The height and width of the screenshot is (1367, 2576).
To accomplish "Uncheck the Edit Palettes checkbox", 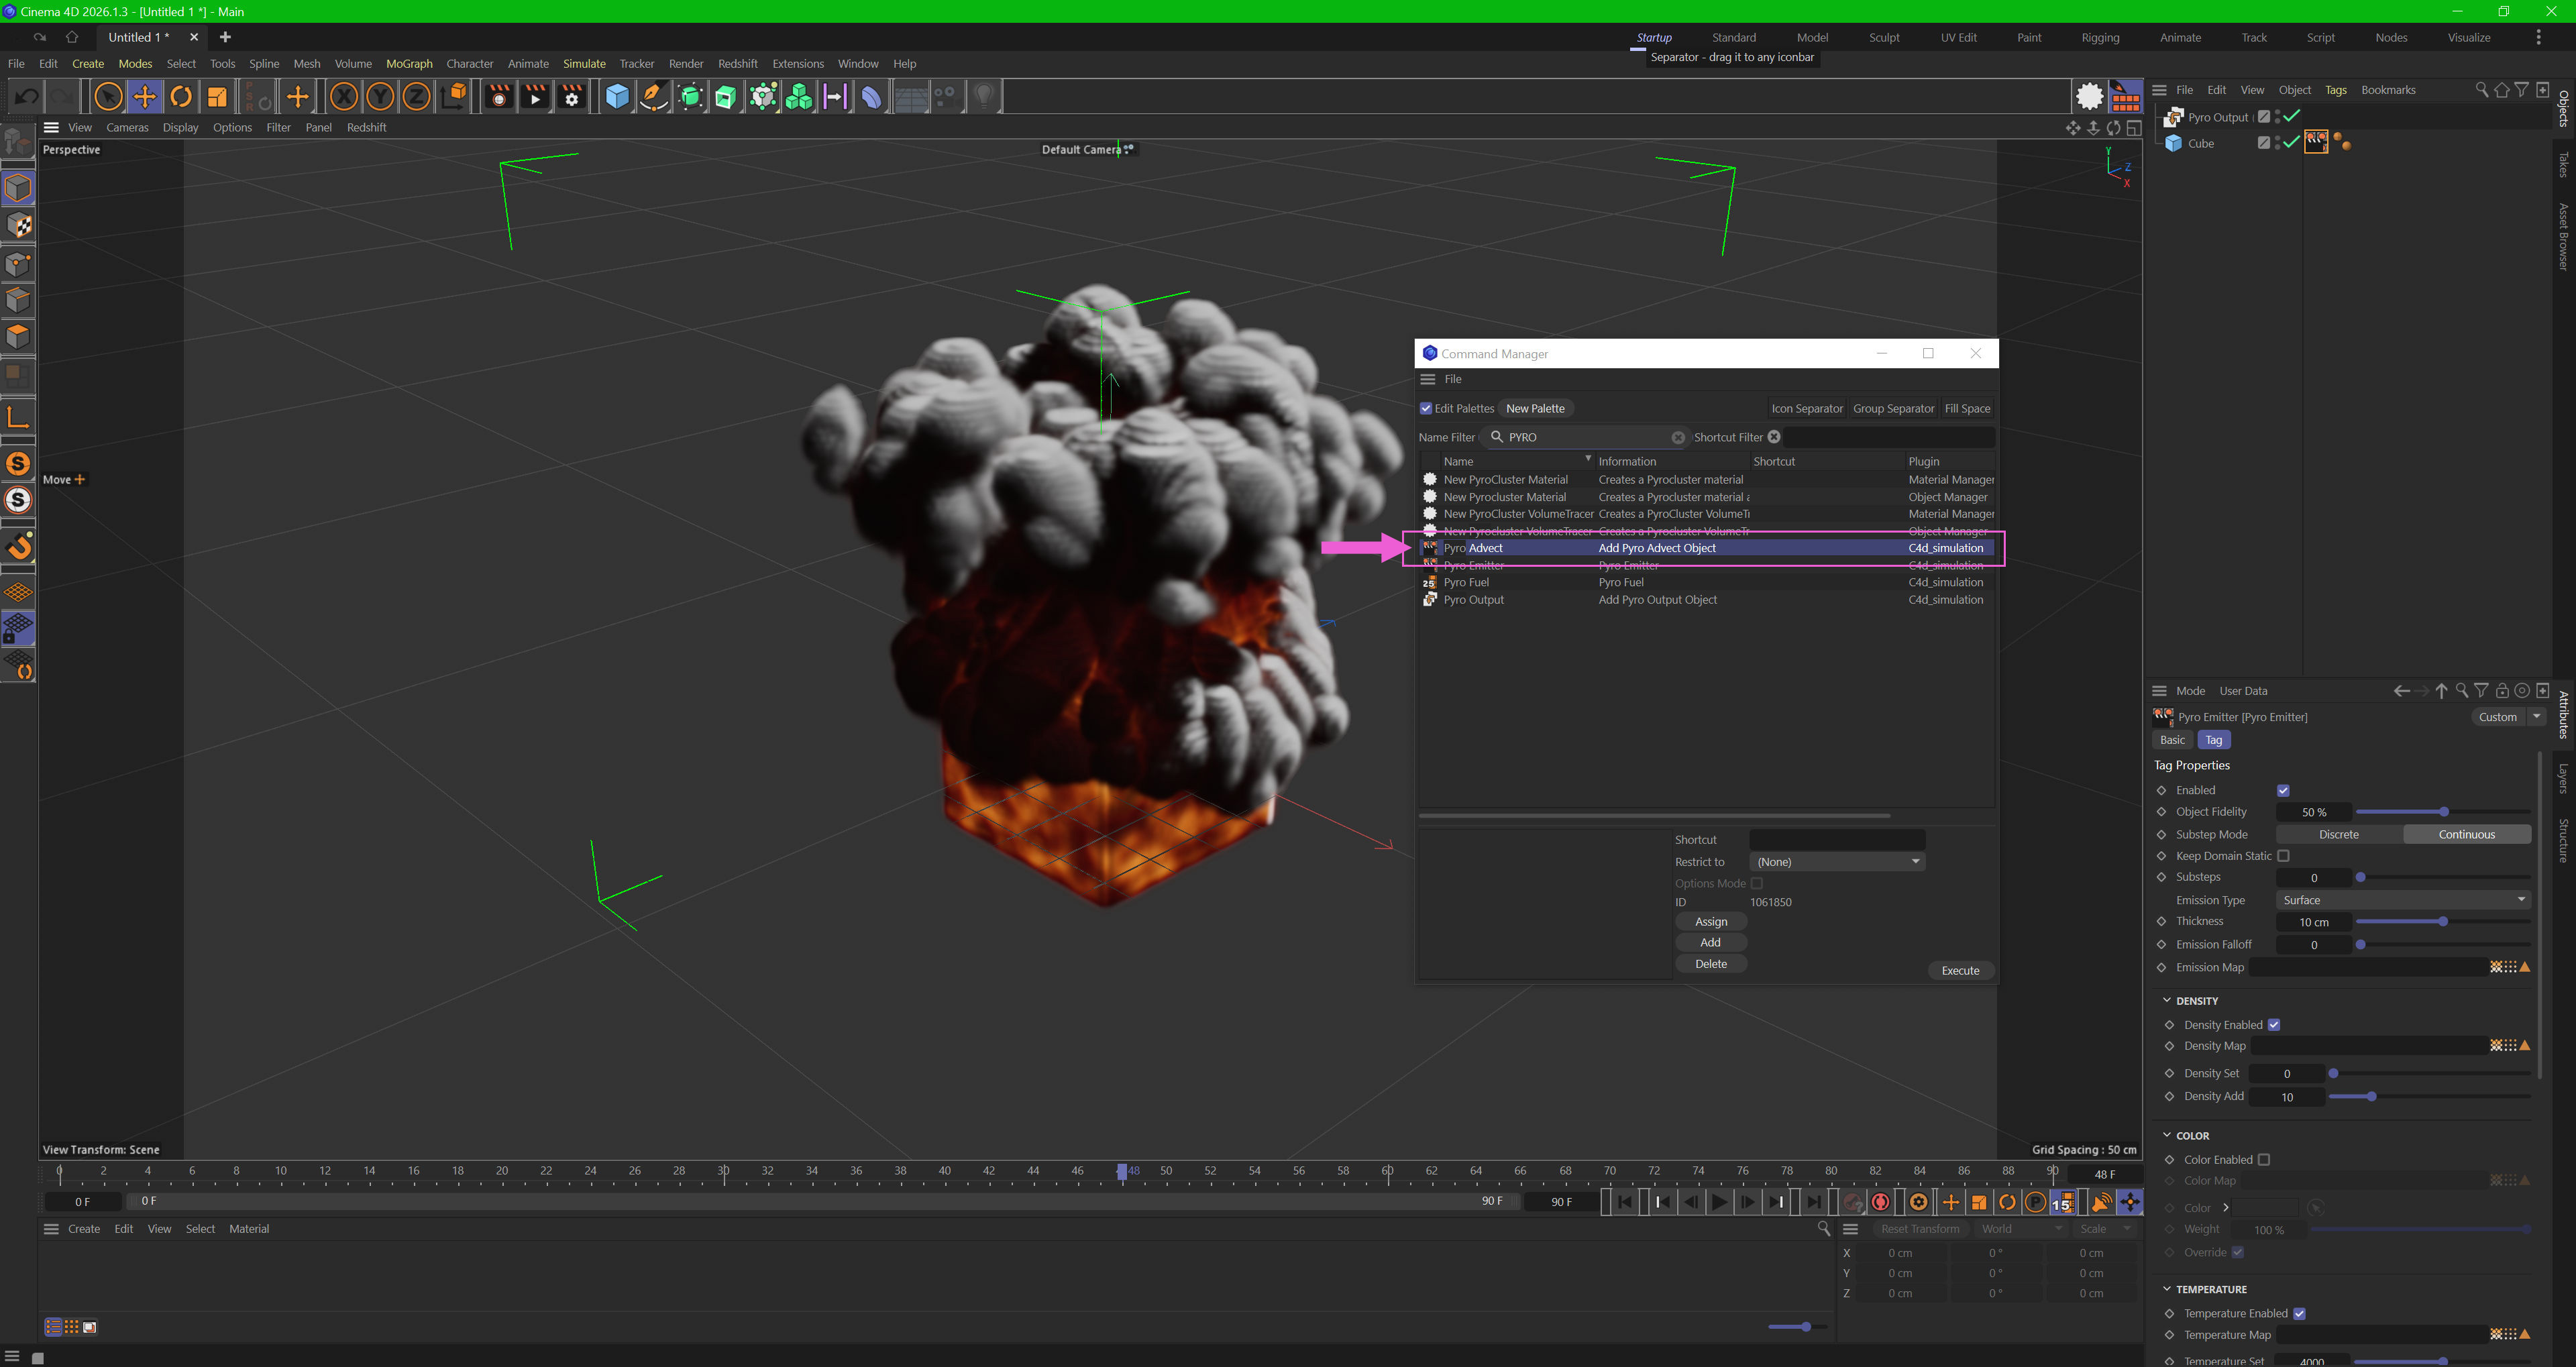I will 1426,408.
